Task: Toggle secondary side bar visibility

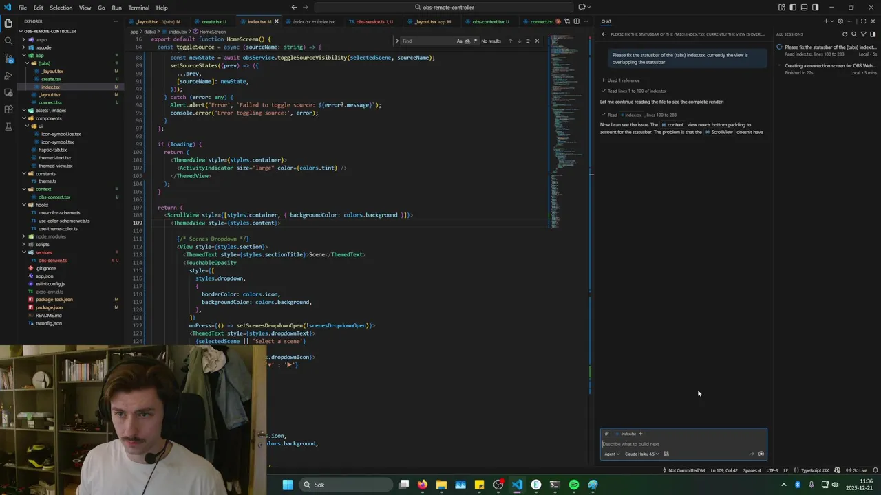Action: tap(815, 8)
